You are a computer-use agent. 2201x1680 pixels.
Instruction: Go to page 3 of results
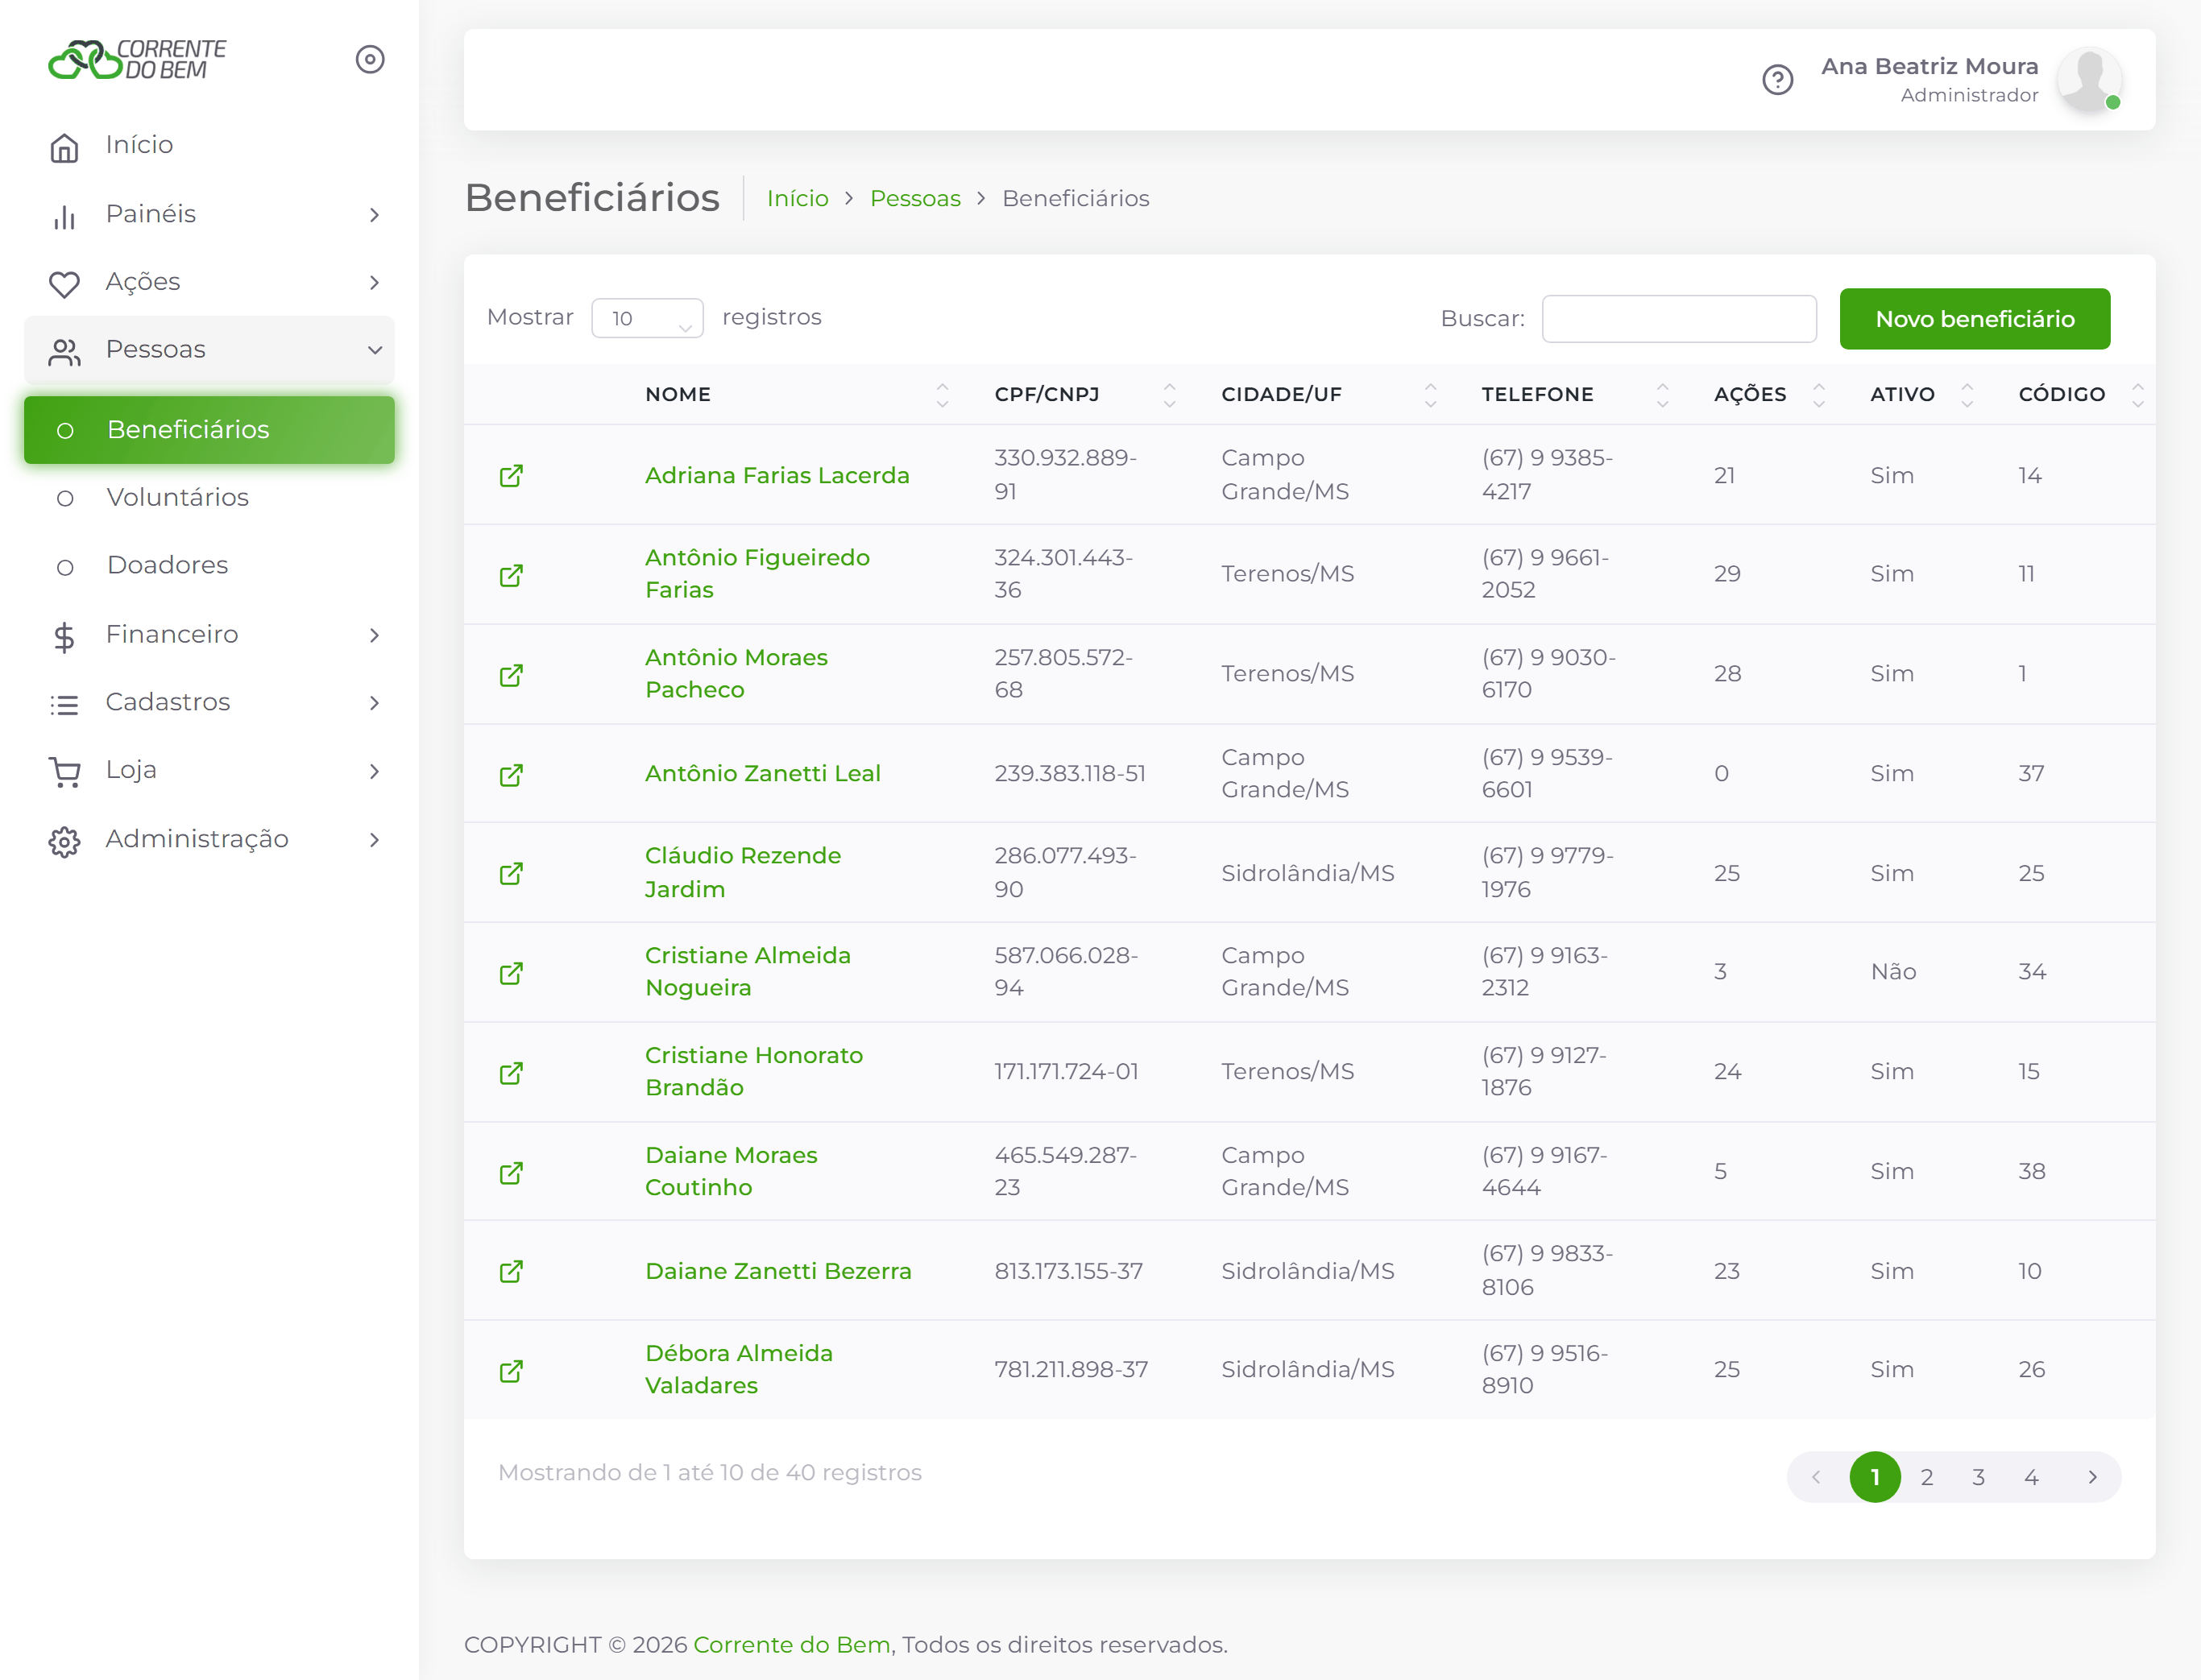(x=1978, y=1477)
